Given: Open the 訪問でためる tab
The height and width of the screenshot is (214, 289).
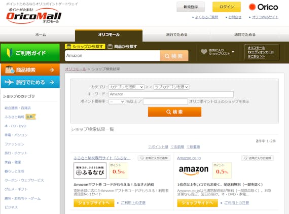Looking at the screenshot, I should [245, 34].
